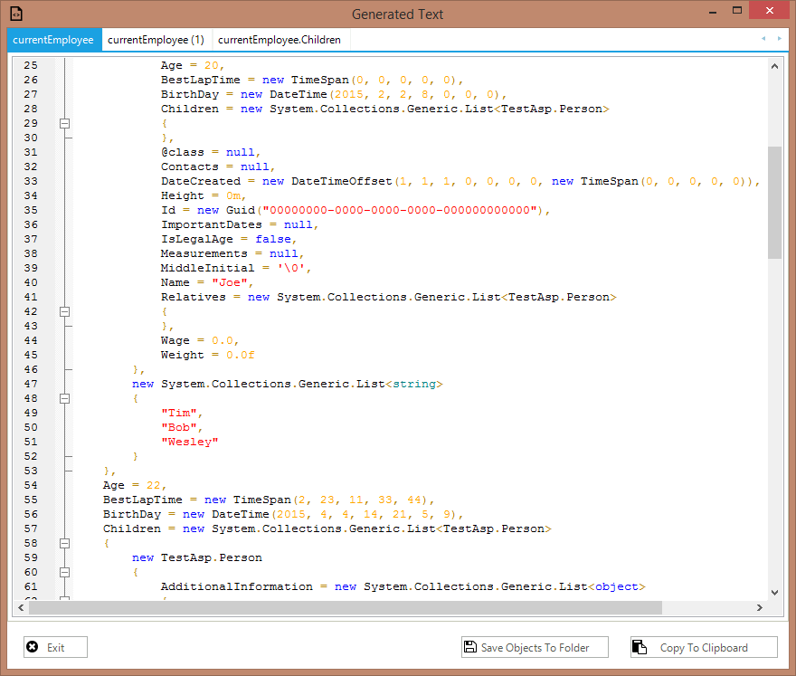Click 'Weight = 0.0f' on line 45
The width and height of the screenshot is (796, 676).
click(x=208, y=355)
